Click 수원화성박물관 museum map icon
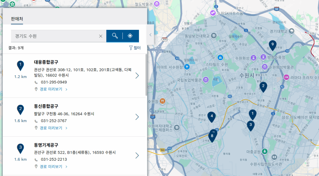The image size is (319, 176). [x=264, y=67]
